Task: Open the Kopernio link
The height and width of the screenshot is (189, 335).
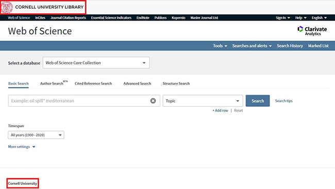Action: (178, 17)
